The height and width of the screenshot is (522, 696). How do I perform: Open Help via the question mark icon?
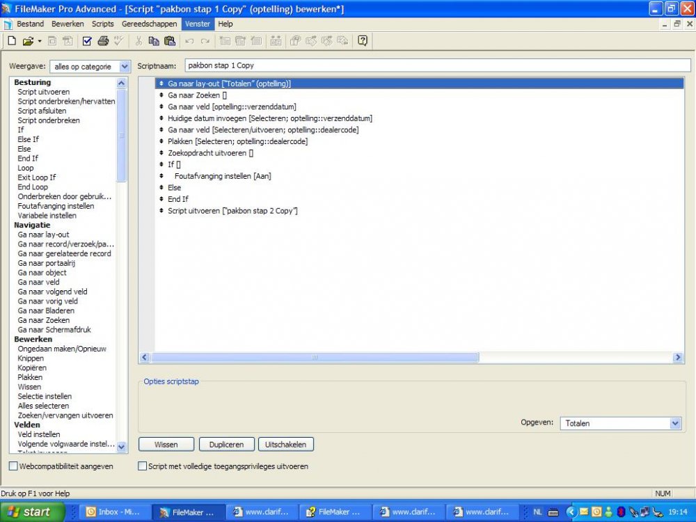(x=363, y=41)
